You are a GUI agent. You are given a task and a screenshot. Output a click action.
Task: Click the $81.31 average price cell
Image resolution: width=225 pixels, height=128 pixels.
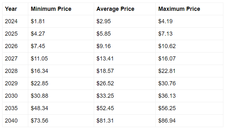125,121
